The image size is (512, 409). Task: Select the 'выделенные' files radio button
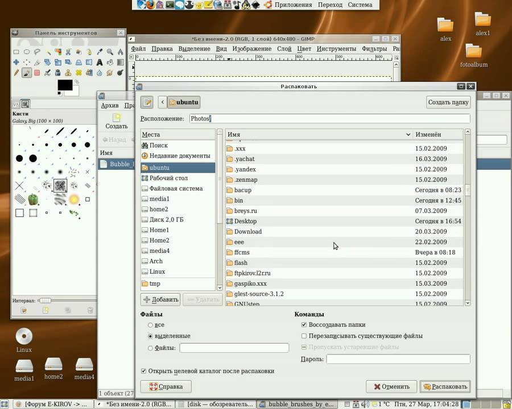[150, 336]
